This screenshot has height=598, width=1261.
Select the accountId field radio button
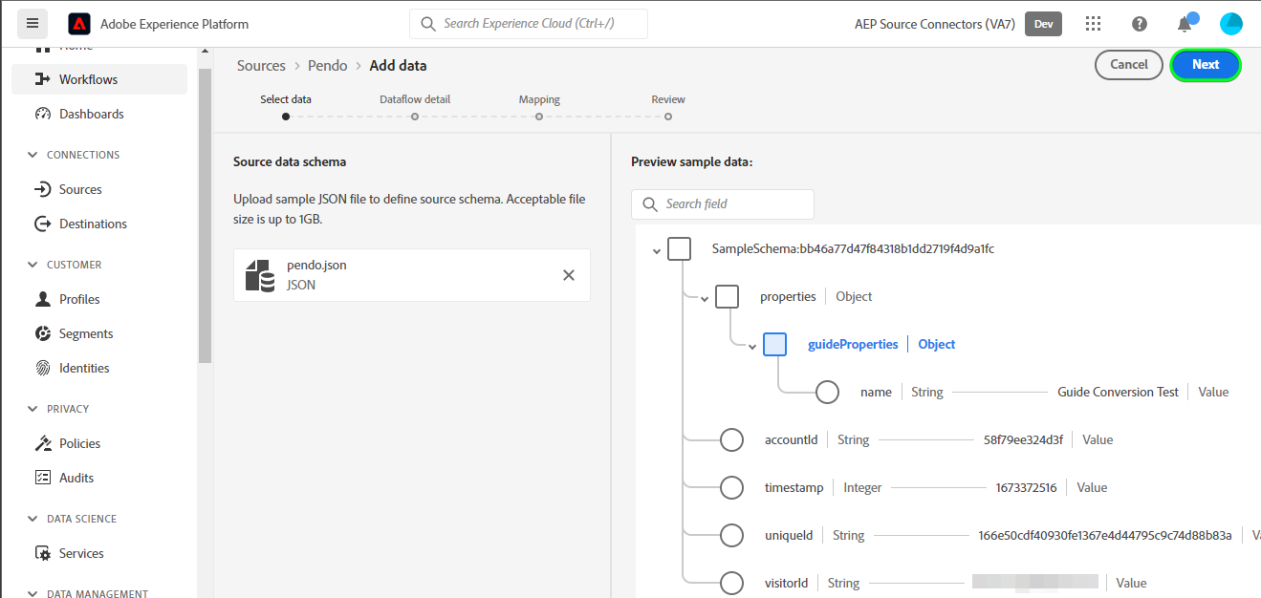click(x=731, y=440)
